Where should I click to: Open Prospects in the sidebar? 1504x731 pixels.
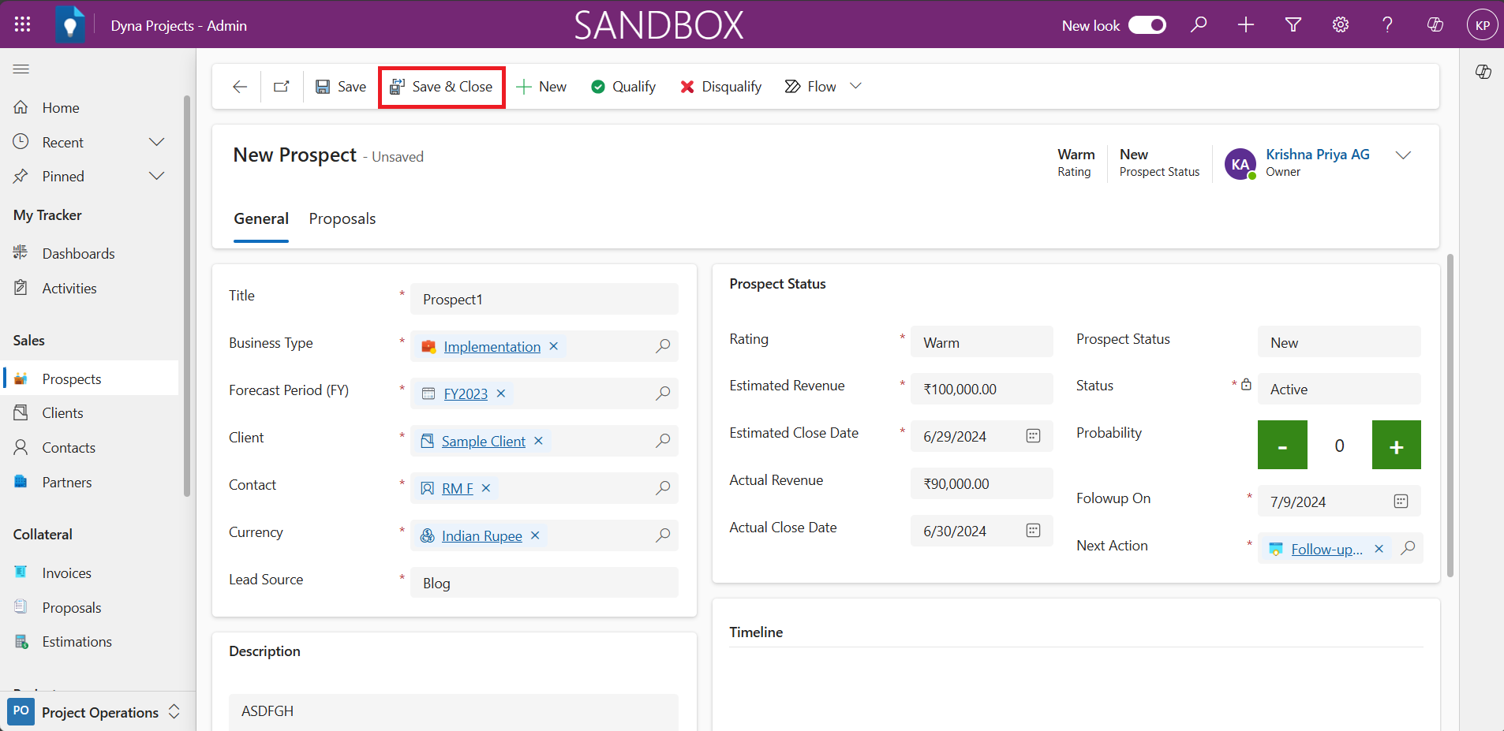[91, 379]
